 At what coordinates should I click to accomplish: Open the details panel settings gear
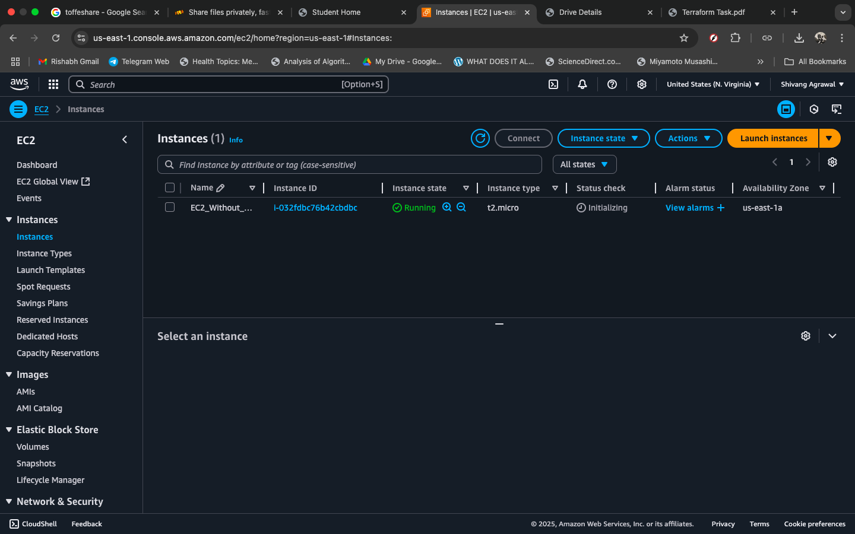click(805, 336)
